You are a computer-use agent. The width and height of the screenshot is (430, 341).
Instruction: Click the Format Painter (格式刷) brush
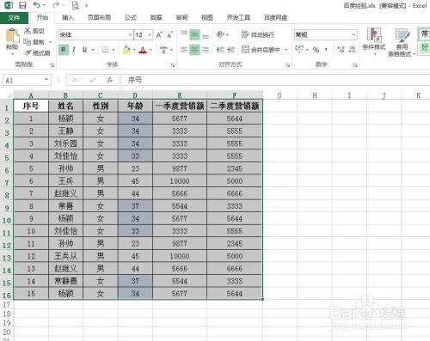point(28,53)
